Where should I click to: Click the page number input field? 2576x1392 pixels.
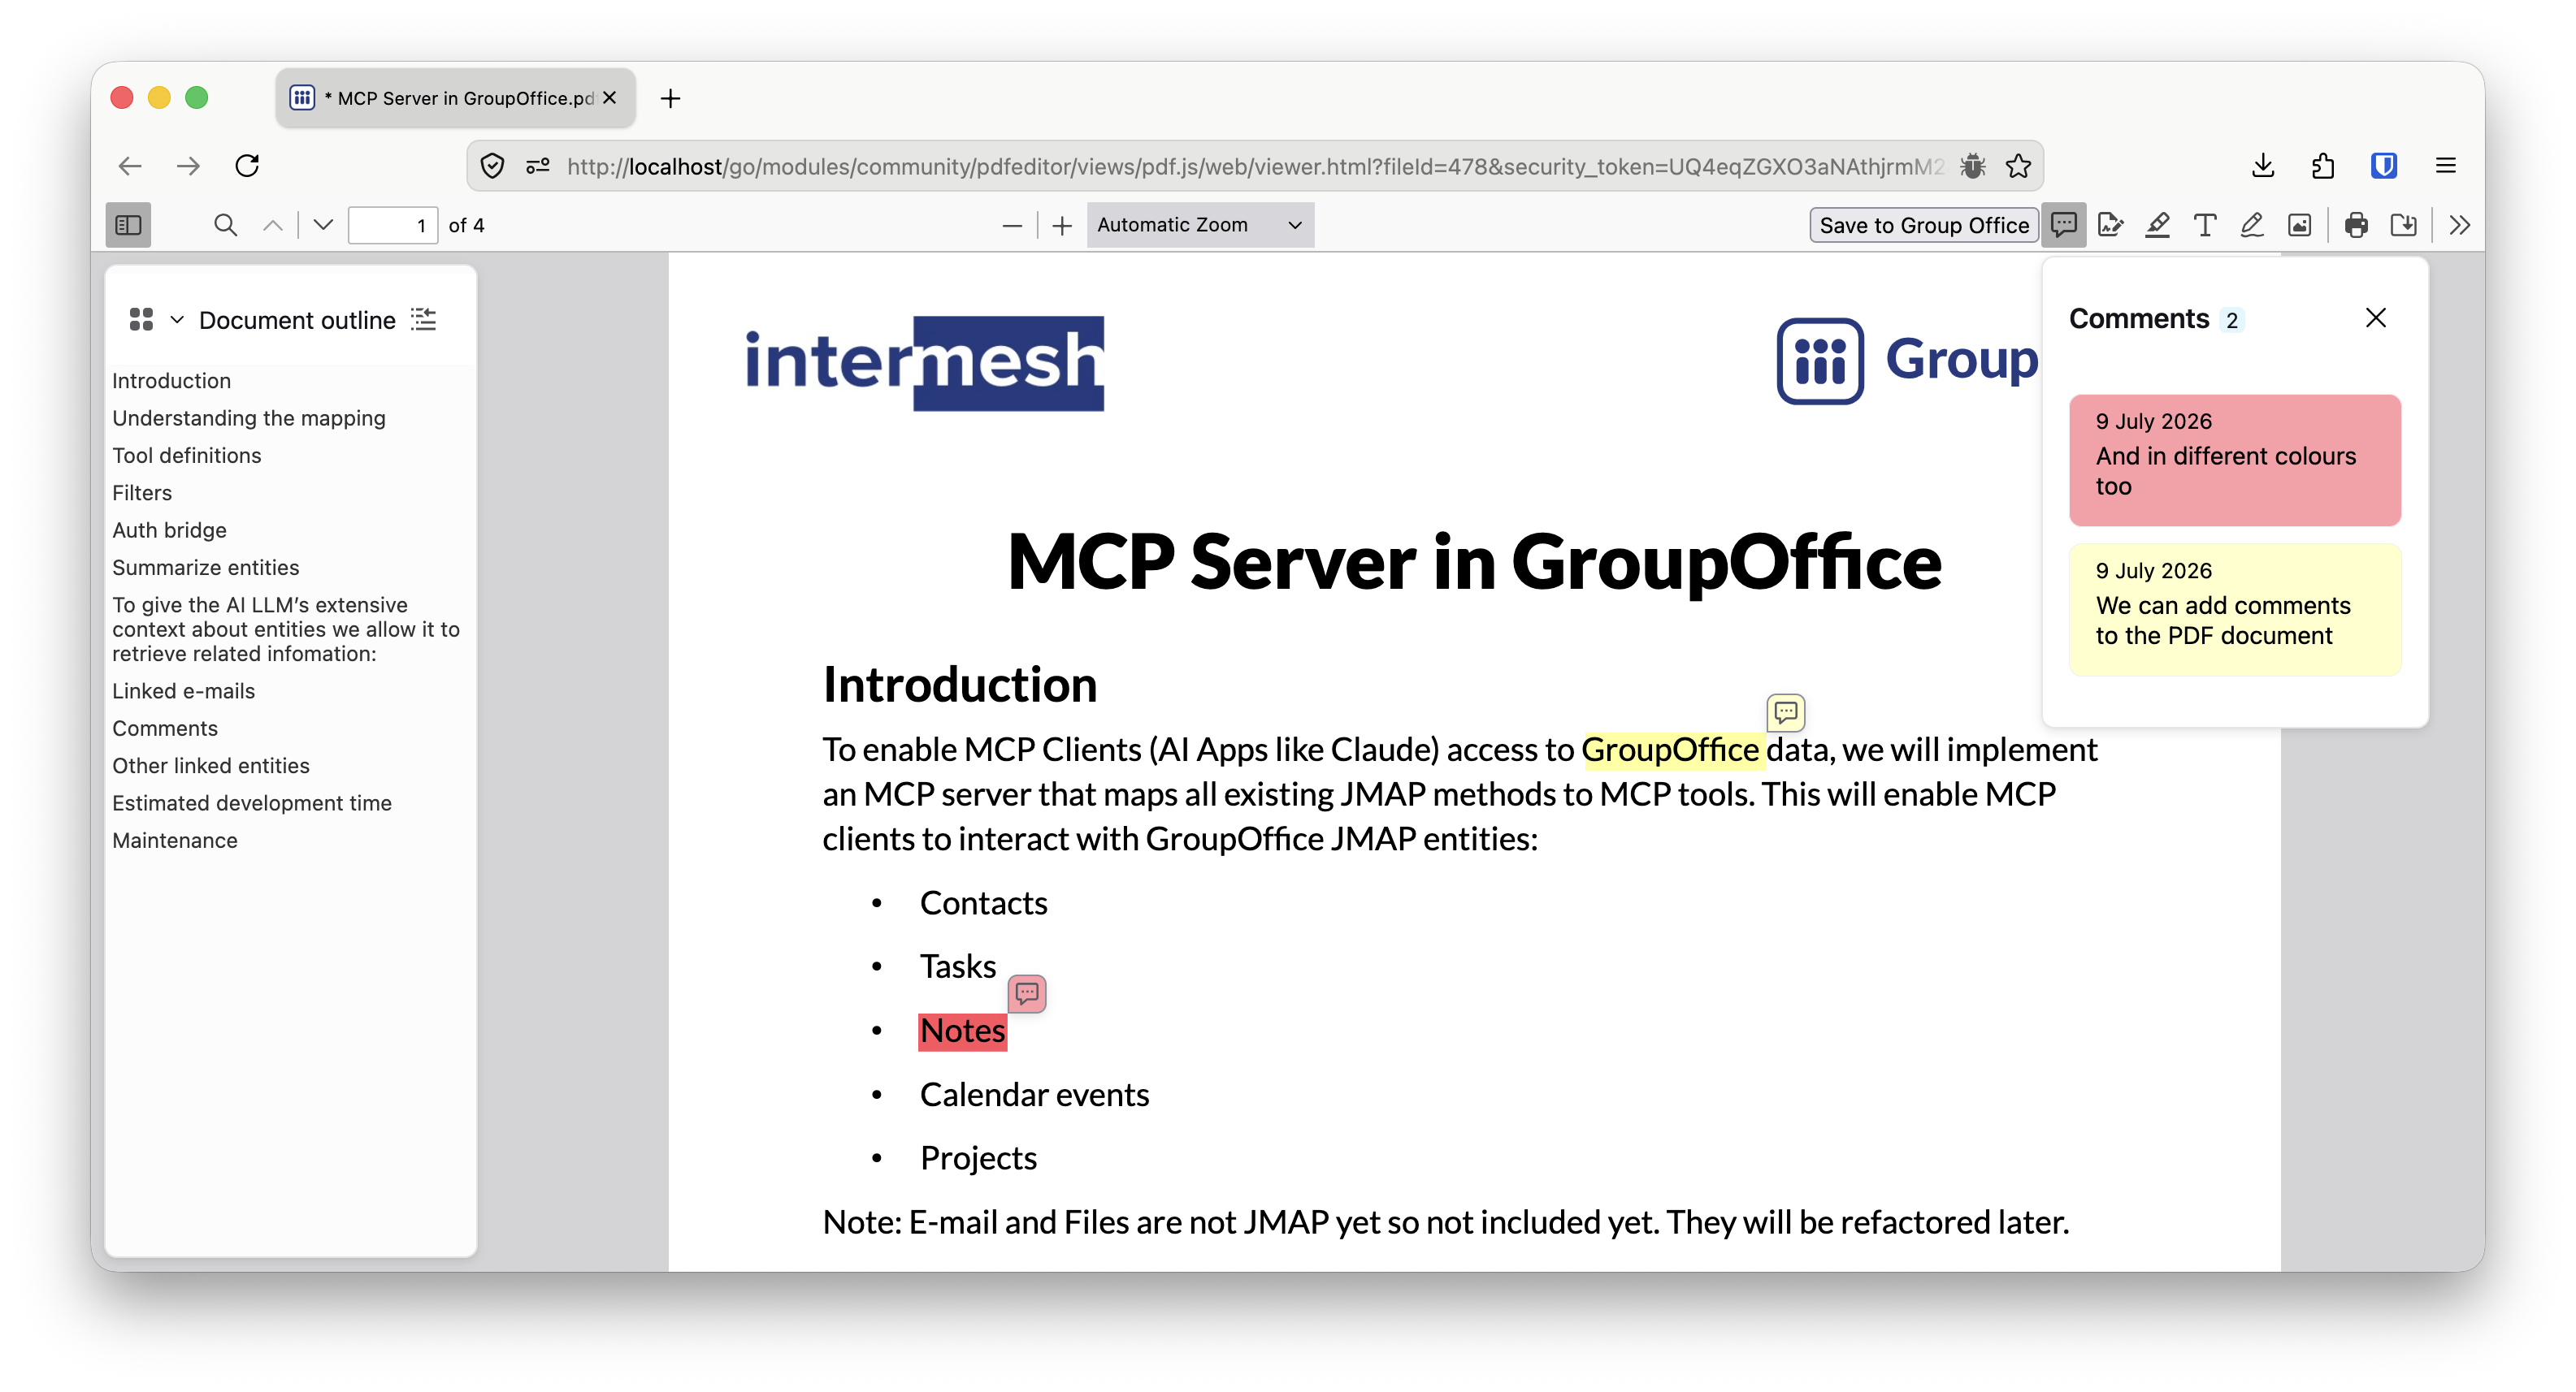[x=393, y=225]
